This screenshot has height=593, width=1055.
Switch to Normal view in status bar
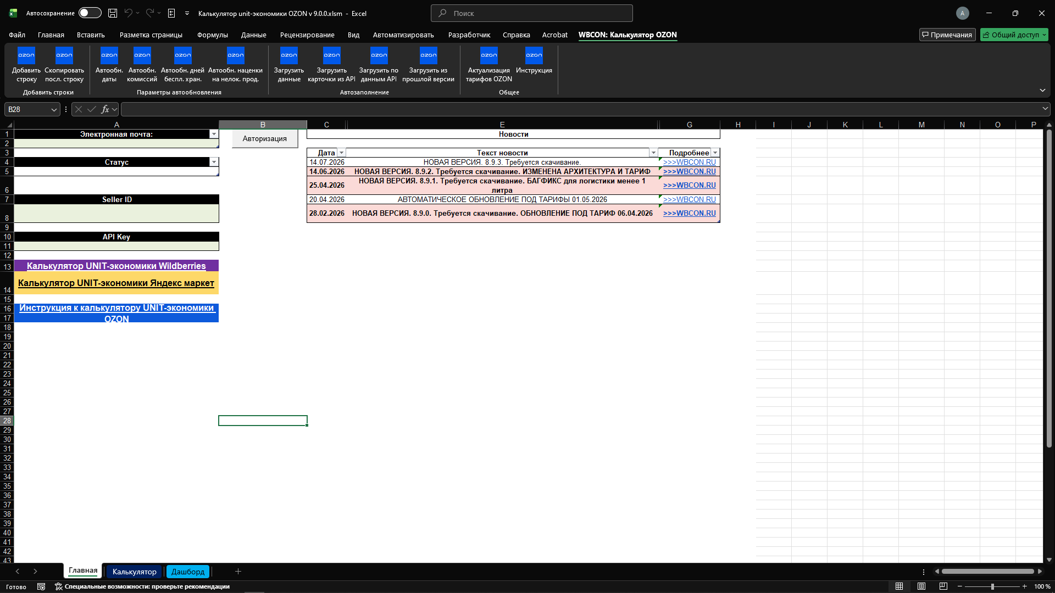click(x=899, y=586)
